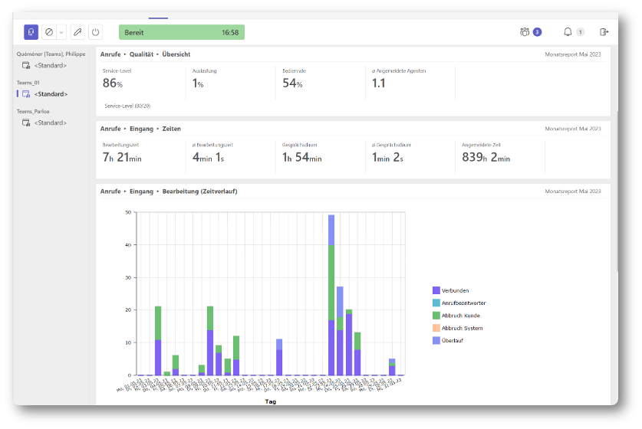Click Gesprächsdauer 1h 54min value
The width and height of the screenshot is (642, 429).
[301, 157]
